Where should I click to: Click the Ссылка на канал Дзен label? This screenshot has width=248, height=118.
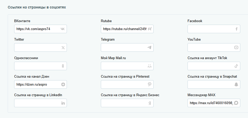tap(32, 77)
